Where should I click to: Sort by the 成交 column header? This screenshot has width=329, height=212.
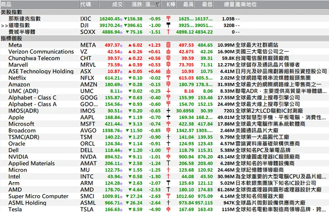pyautogui.click(x=111, y=5)
